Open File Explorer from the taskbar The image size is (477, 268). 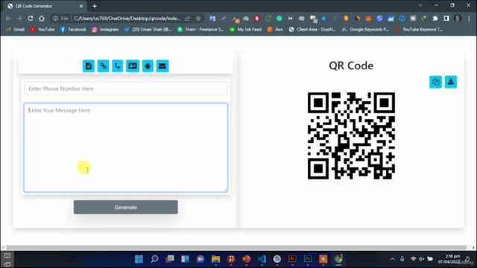[x=215, y=259]
